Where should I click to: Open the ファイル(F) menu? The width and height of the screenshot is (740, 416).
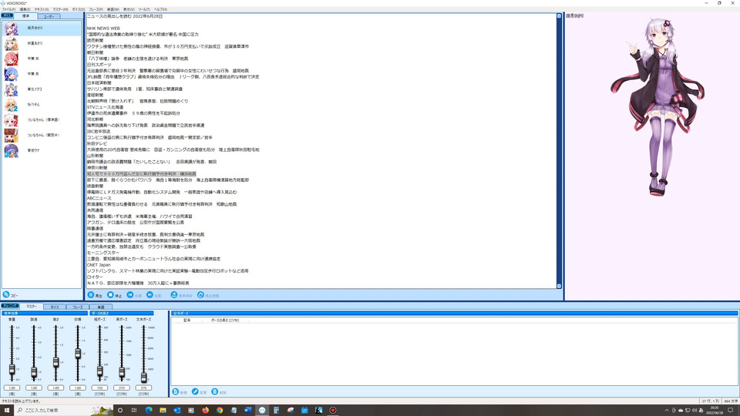(x=8, y=9)
